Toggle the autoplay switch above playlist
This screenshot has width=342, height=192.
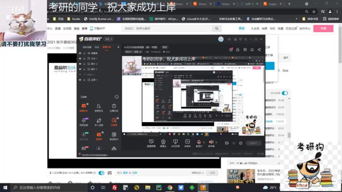[x=285, y=93]
